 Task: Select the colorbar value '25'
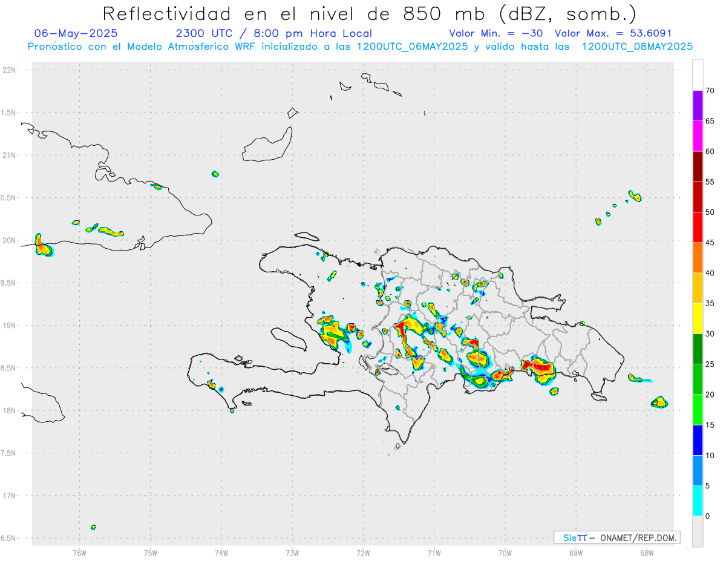click(x=710, y=364)
